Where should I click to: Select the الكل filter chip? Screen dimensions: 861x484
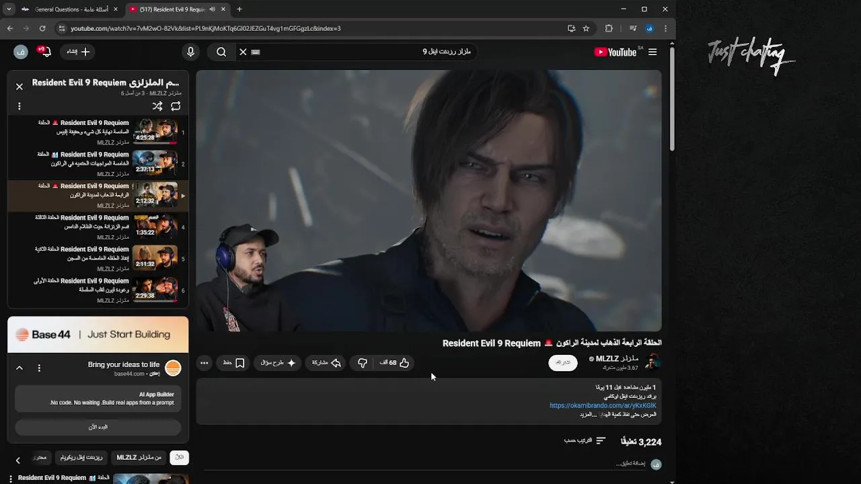179,457
